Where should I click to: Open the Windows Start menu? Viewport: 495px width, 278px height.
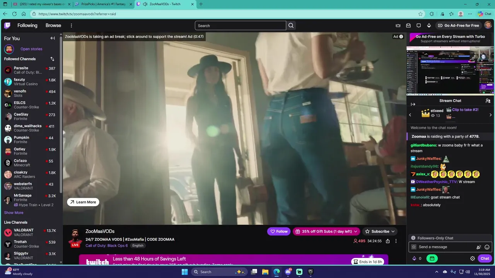coord(184,272)
